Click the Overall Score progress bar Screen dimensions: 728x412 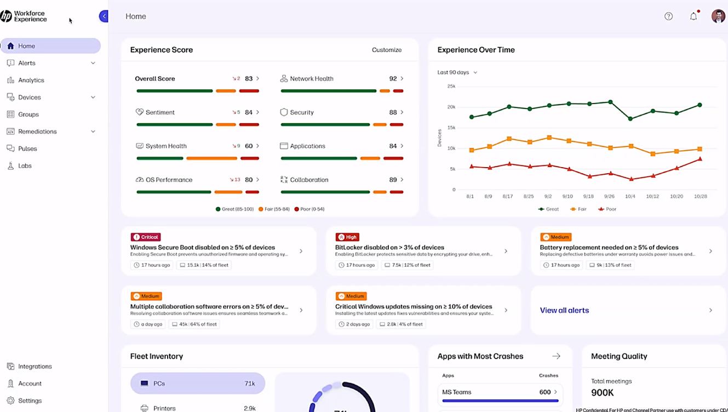[198, 91]
